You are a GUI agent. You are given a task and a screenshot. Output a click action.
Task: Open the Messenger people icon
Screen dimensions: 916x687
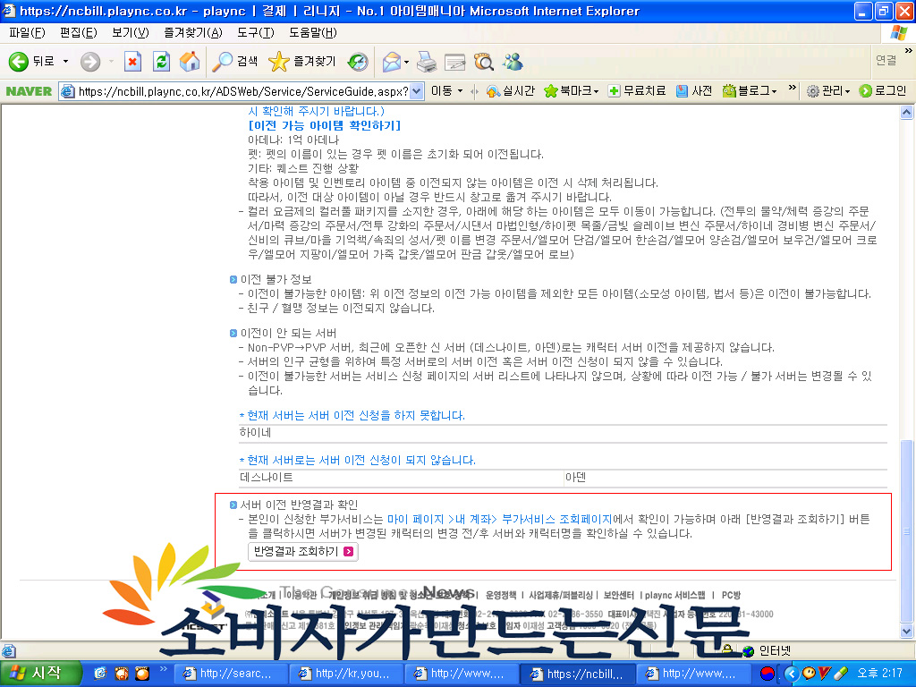point(513,61)
